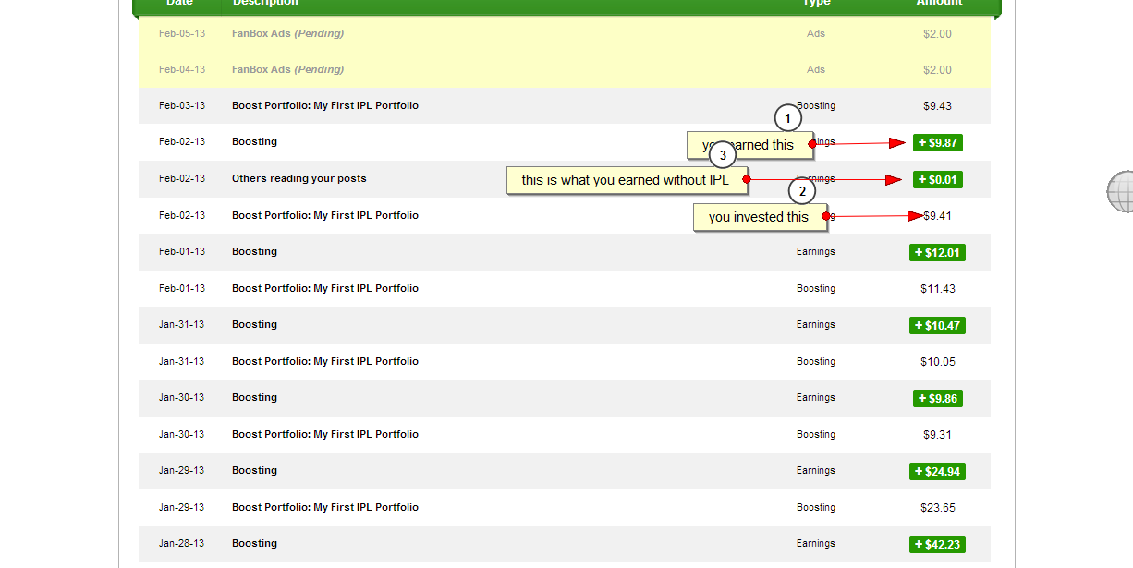Open the "Others reading your posts" entry
This screenshot has width=1133, height=568.
click(x=298, y=178)
